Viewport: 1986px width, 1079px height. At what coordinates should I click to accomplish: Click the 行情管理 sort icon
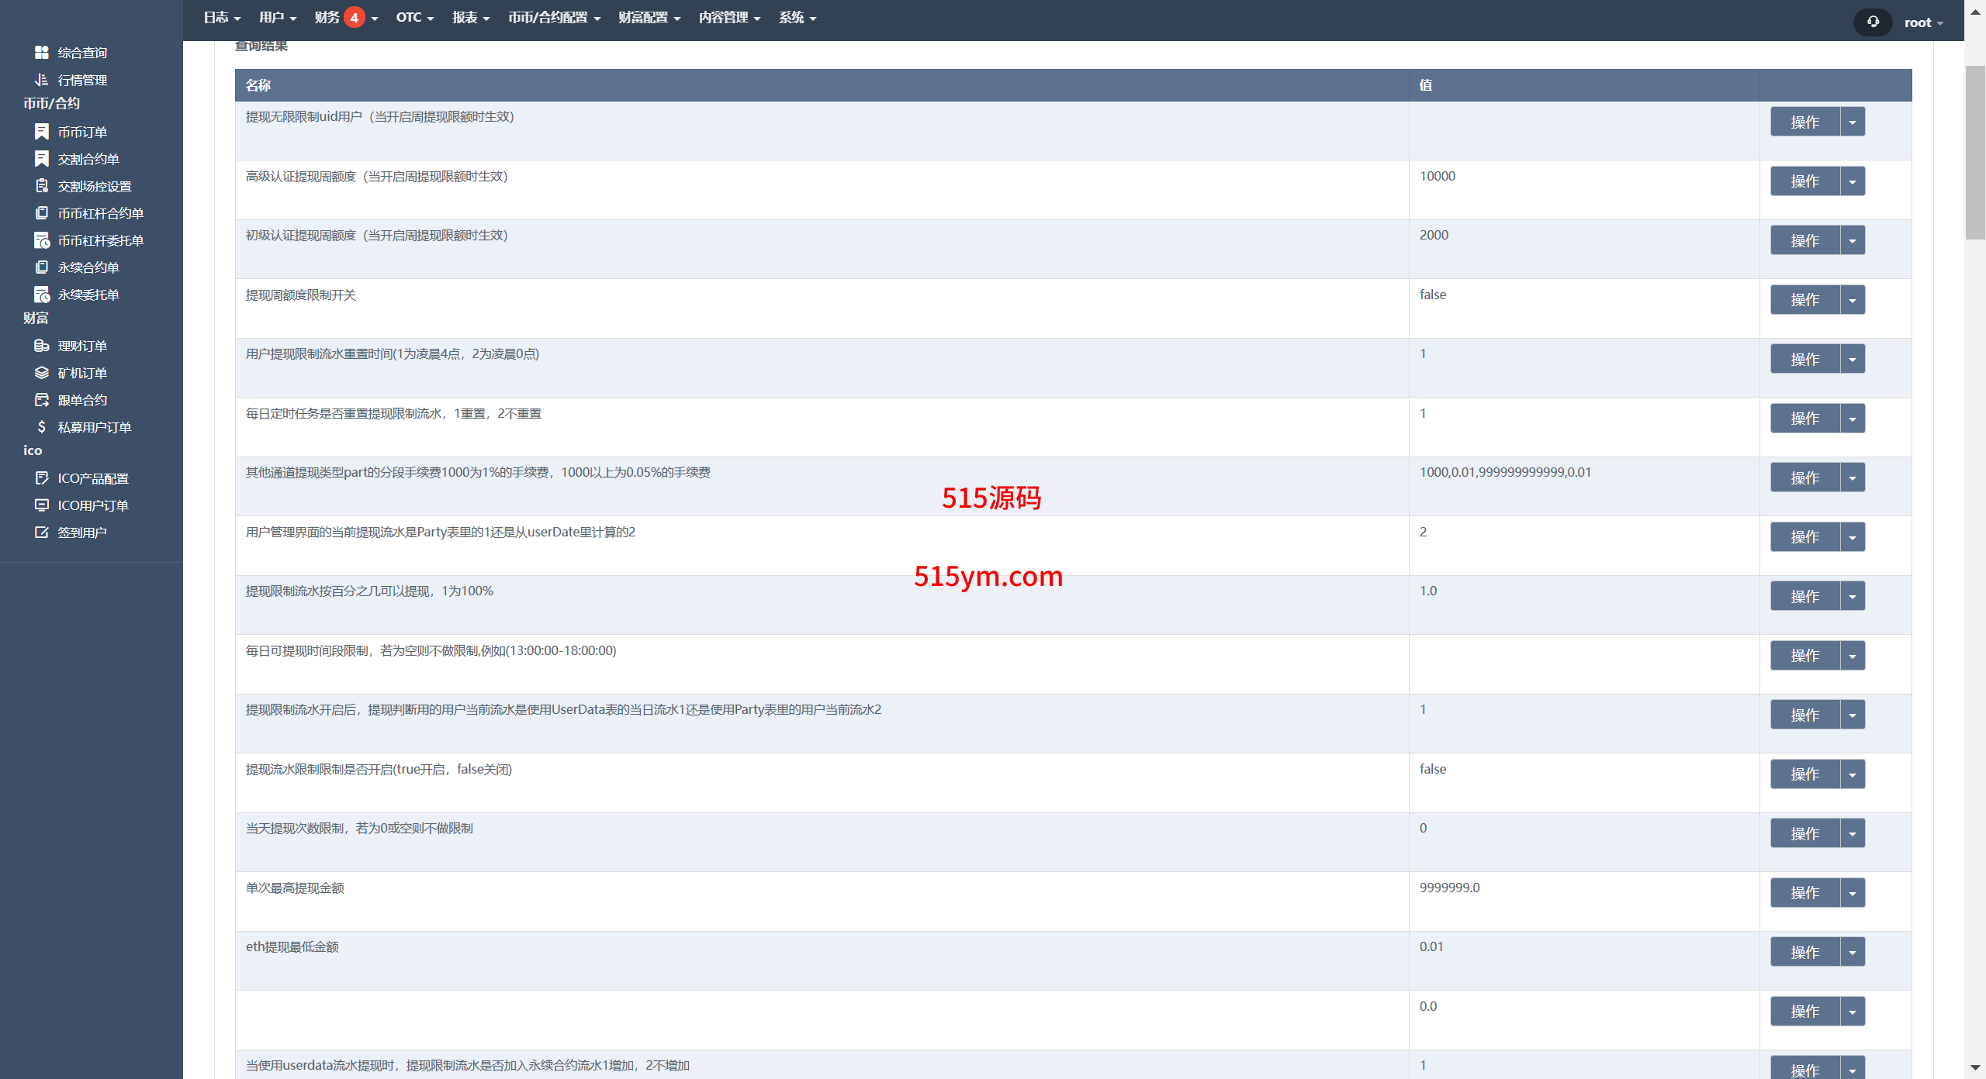[x=42, y=80]
